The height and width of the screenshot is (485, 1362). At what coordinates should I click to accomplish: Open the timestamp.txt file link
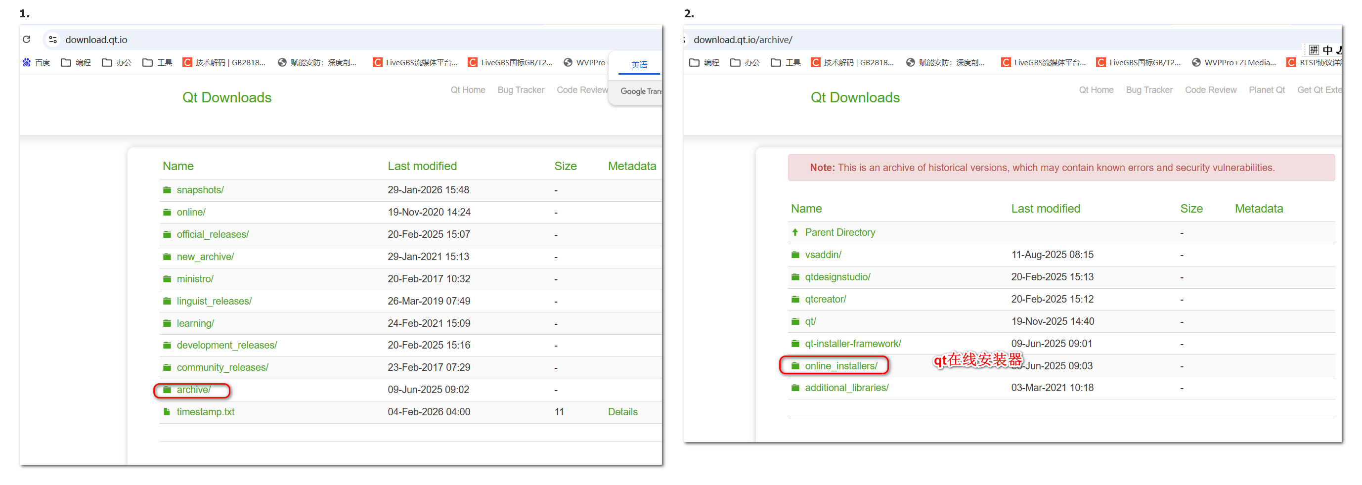pos(205,411)
